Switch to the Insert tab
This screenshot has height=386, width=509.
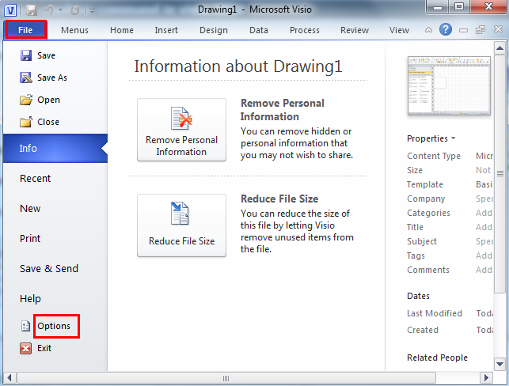point(166,30)
